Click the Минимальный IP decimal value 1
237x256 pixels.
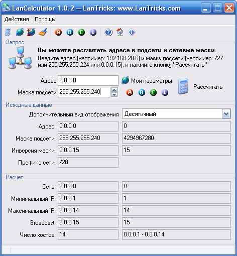click(x=176, y=198)
